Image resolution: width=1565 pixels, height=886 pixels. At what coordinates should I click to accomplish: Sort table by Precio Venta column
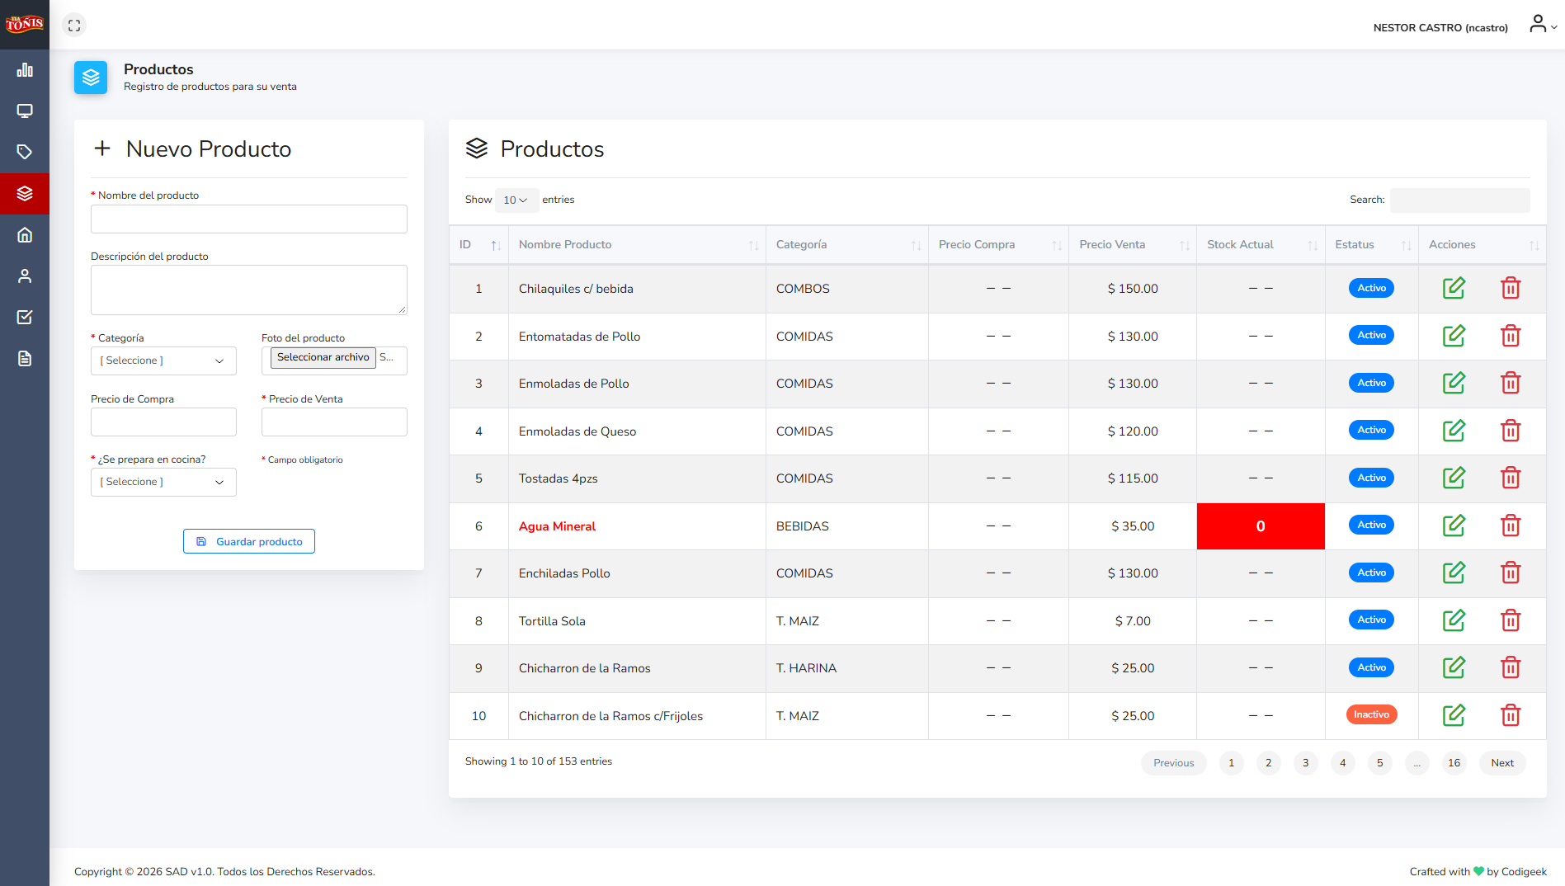(x=1133, y=245)
